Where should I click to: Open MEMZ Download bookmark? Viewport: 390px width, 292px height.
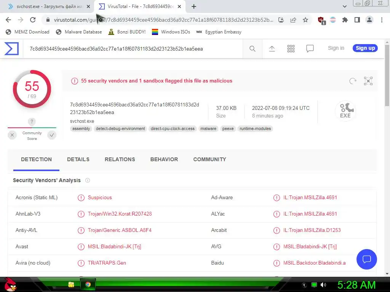click(27, 32)
